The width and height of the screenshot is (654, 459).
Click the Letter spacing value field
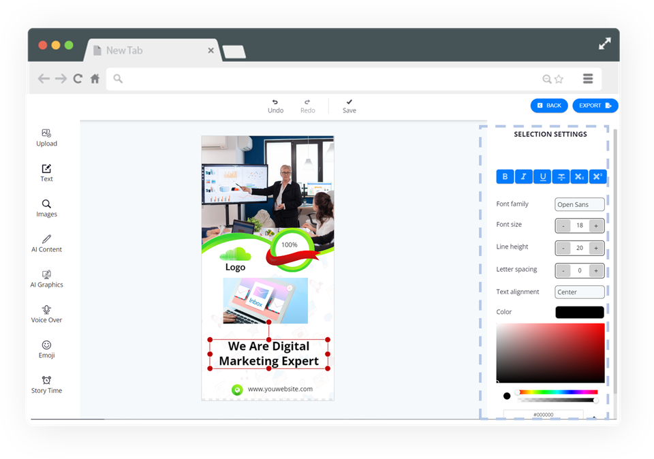click(x=579, y=270)
